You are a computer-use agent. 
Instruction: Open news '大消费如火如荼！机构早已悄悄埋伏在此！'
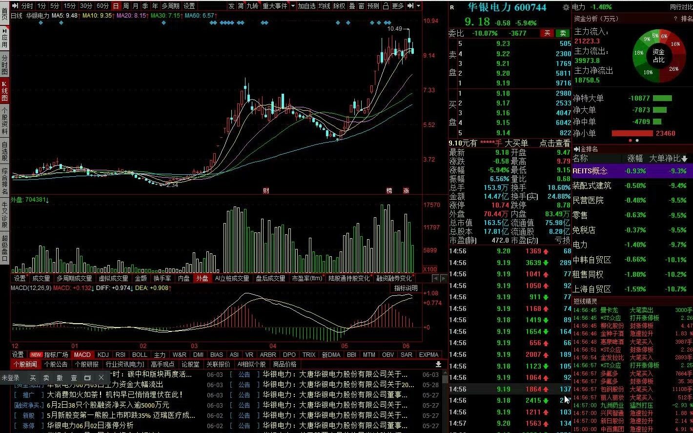(115, 394)
